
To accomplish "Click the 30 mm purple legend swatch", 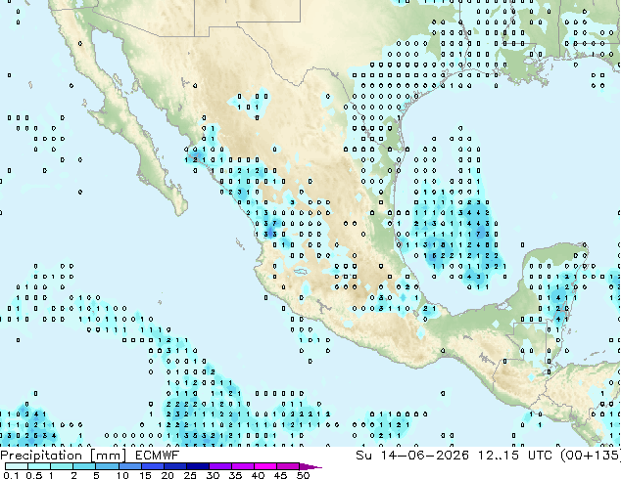I will 220,466.
